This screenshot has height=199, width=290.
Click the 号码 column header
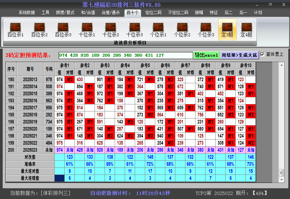49,69
